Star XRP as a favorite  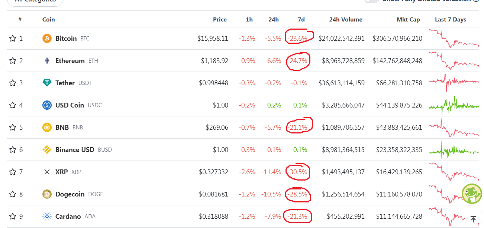13,172
